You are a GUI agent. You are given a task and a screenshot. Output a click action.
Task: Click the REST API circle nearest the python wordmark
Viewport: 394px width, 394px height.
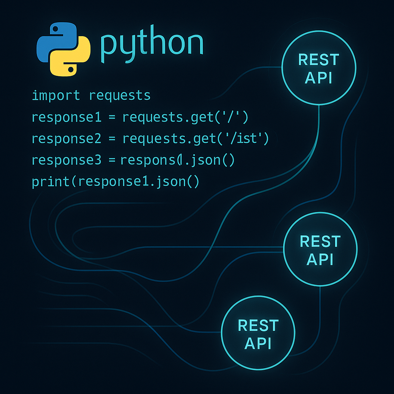coord(319,68)
